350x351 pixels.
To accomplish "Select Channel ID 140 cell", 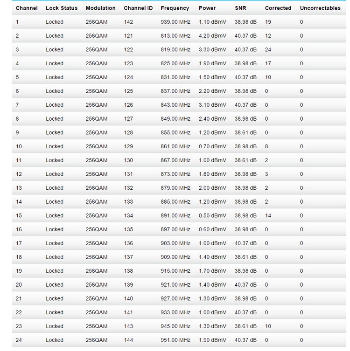I will tap(128, 298).
